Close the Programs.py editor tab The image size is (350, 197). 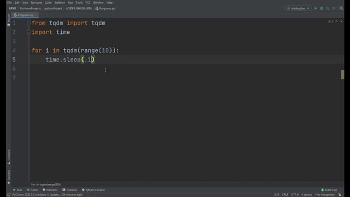click(37, 15)
